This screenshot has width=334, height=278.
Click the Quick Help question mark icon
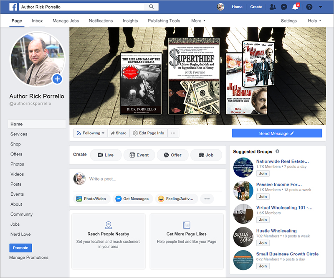click(x=309, y=7)
